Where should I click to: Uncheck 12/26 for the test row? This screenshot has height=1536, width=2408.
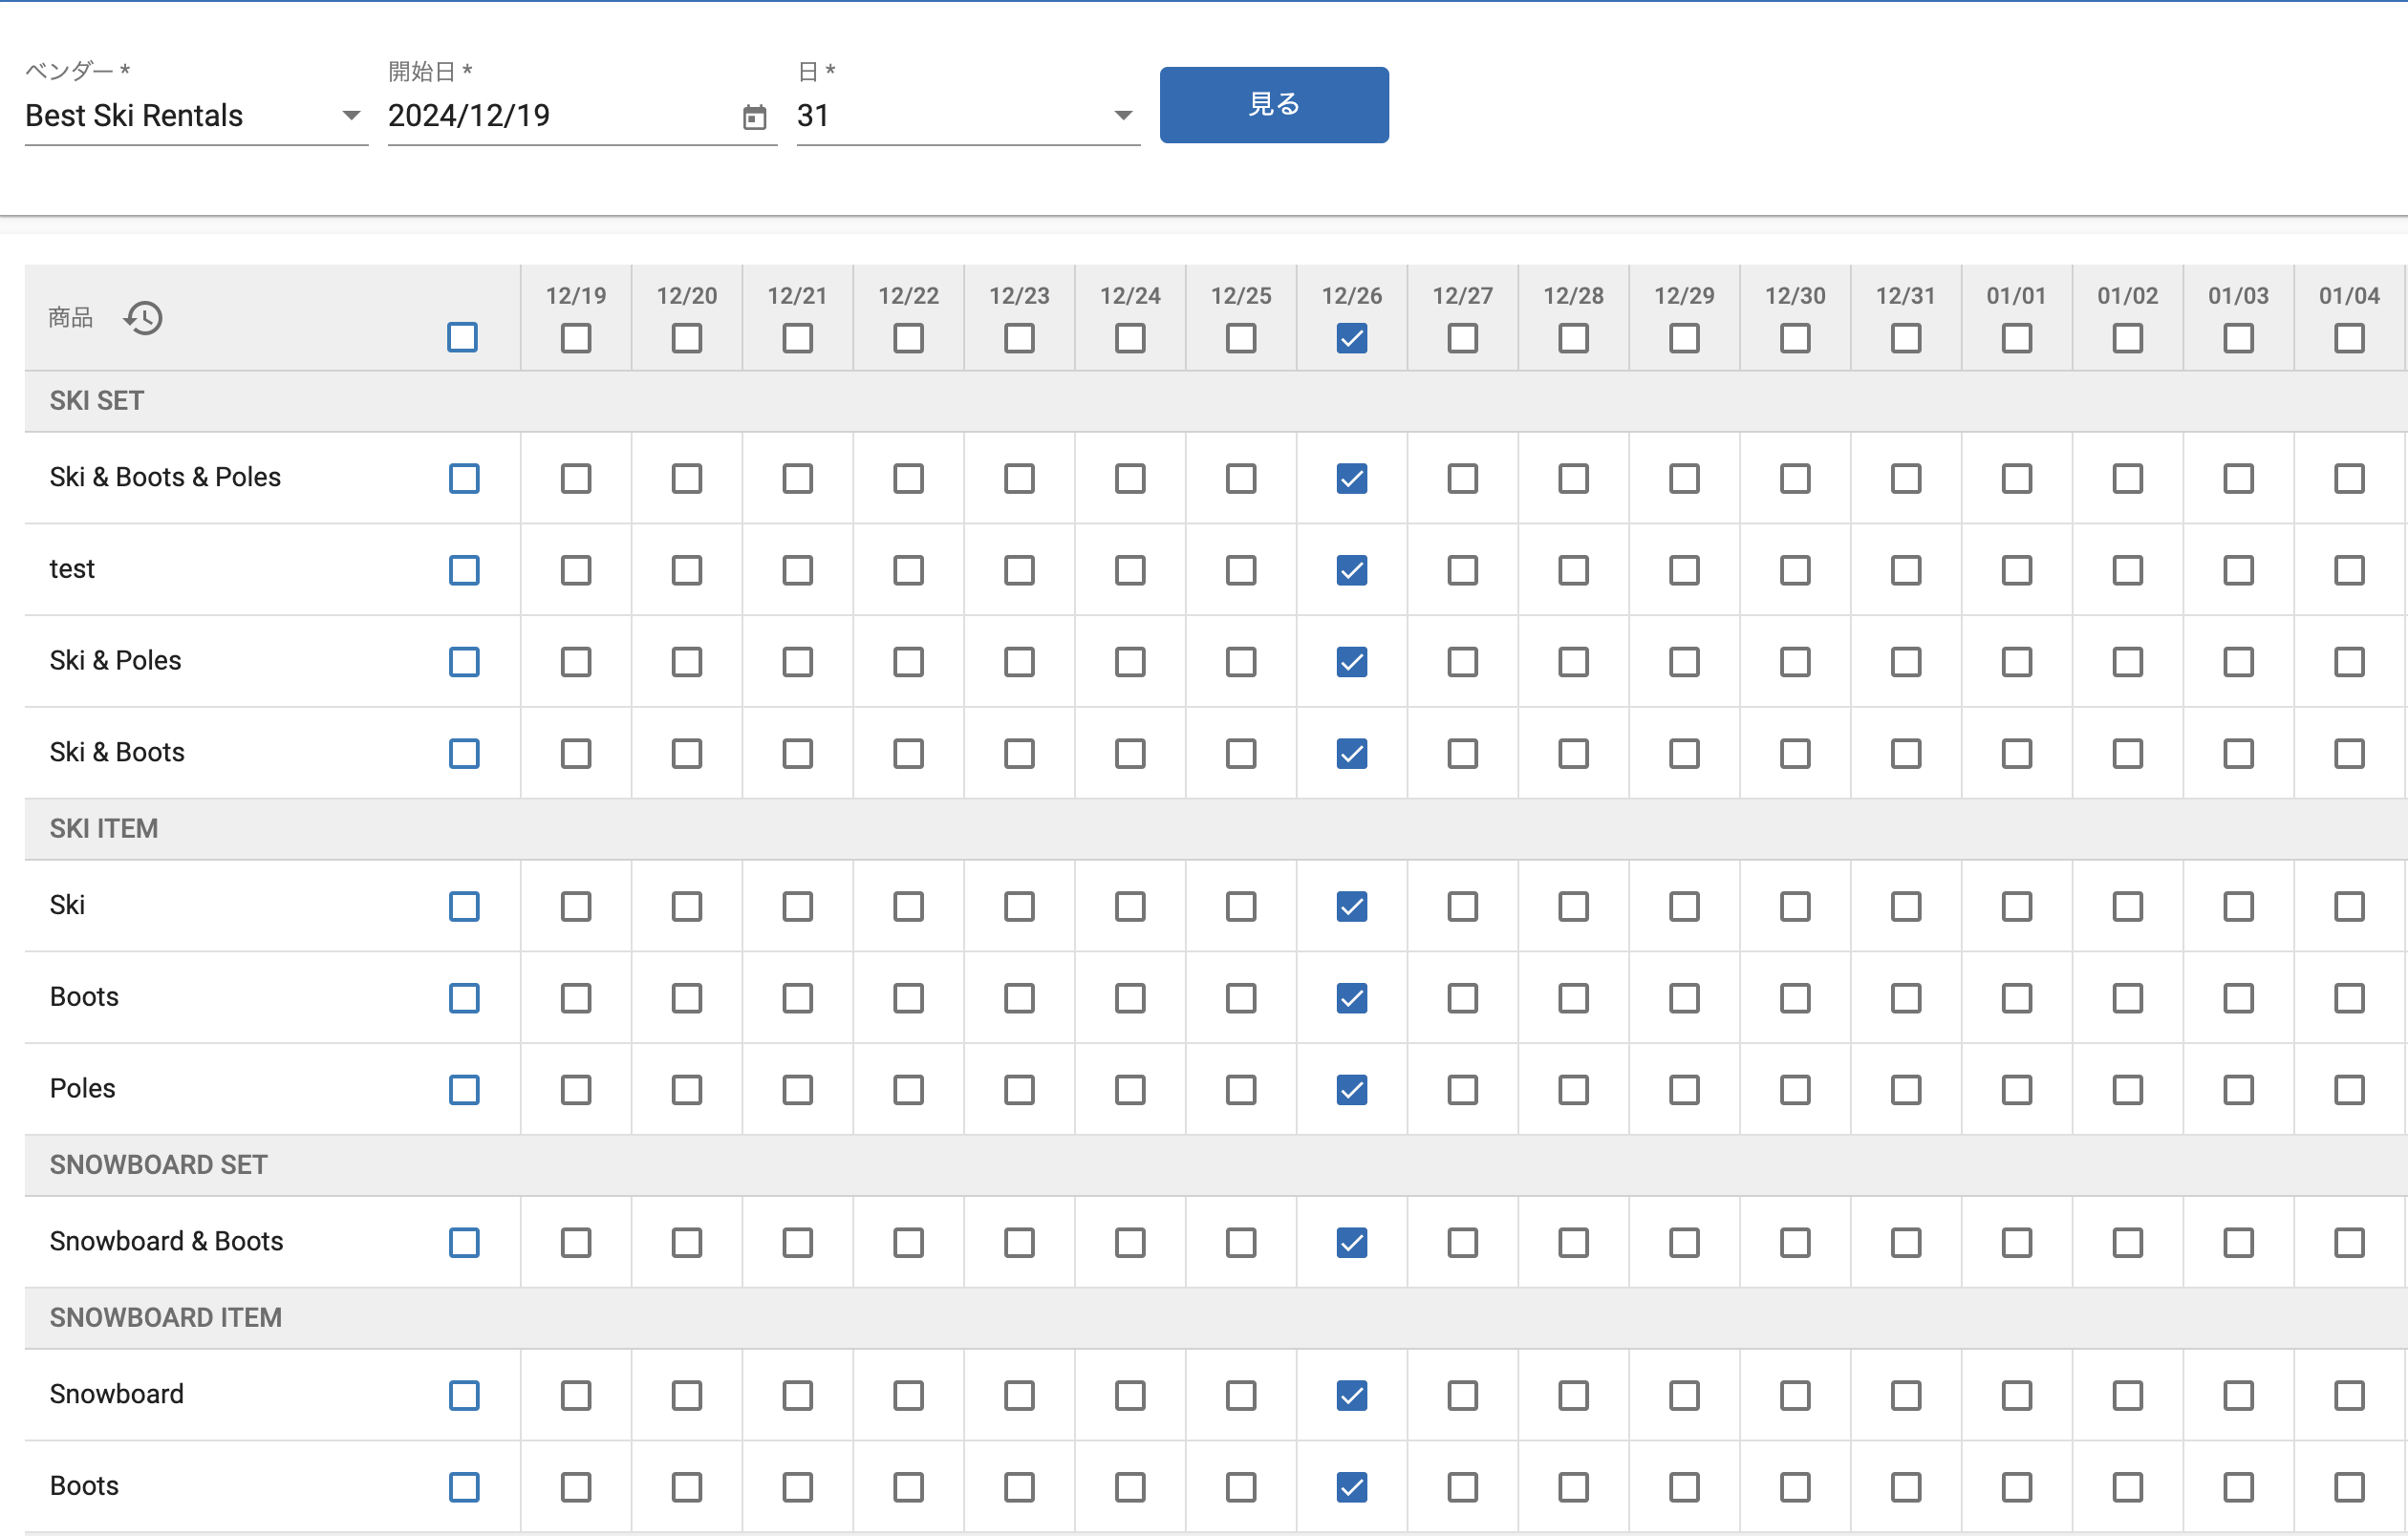point(1351,569)
